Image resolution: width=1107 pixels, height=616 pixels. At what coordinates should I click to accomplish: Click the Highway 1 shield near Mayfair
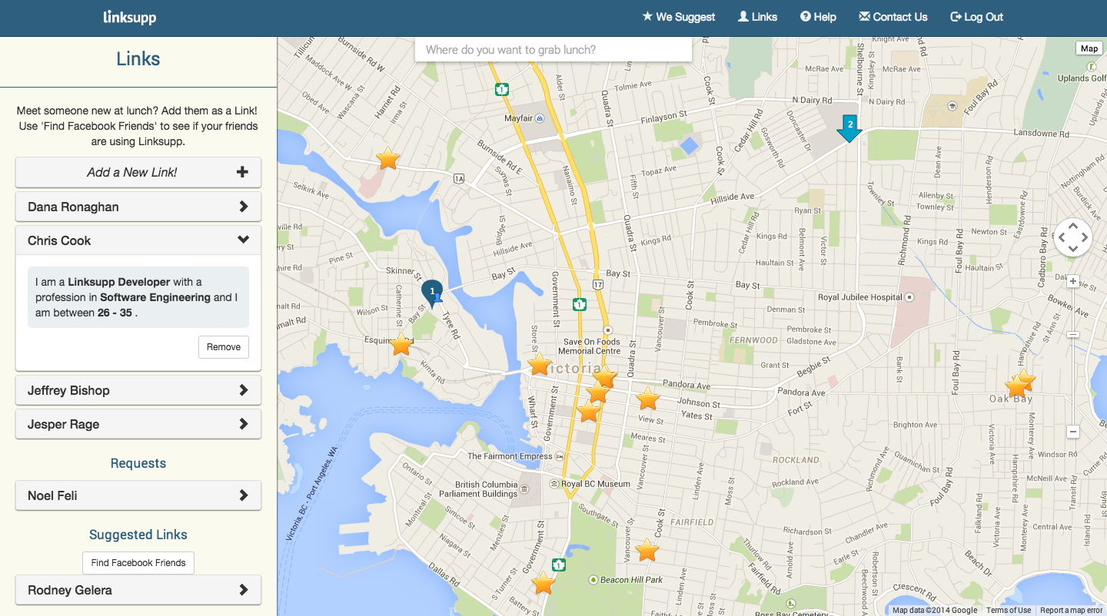click(502, 90)
